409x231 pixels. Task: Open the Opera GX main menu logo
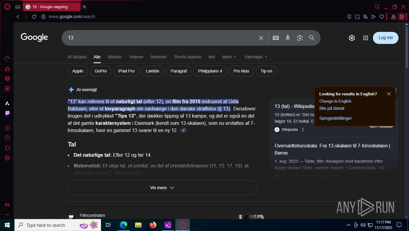pyautogui.click(x=7, y=7)
